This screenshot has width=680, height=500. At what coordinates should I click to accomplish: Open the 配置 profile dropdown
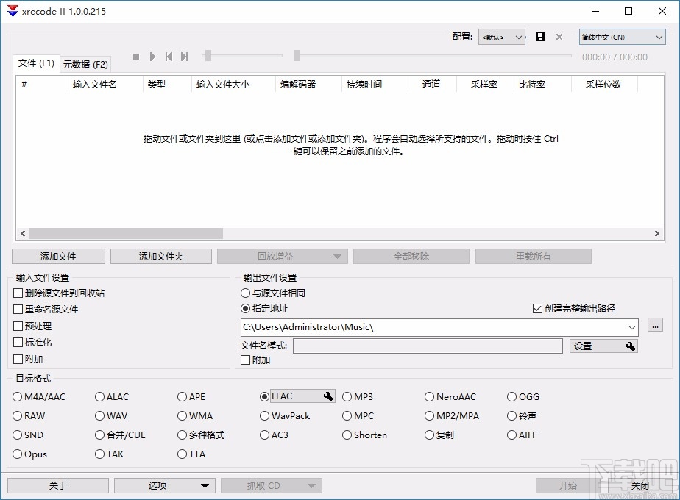pos(501,37)
